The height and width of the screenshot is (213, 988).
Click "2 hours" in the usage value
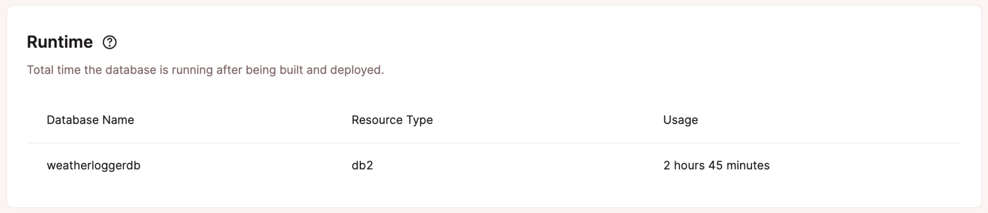tap(684, 165)
